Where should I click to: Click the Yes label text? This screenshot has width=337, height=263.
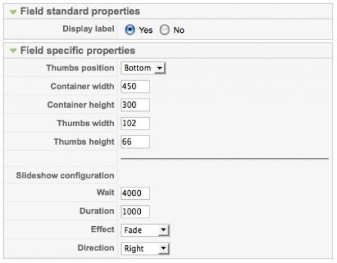click(x=145, y=30)
